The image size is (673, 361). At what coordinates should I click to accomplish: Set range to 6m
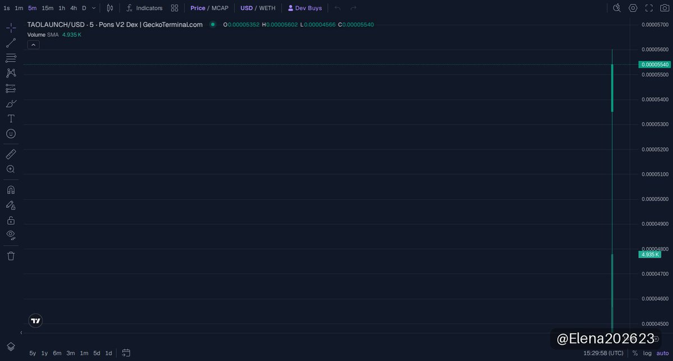57,353
